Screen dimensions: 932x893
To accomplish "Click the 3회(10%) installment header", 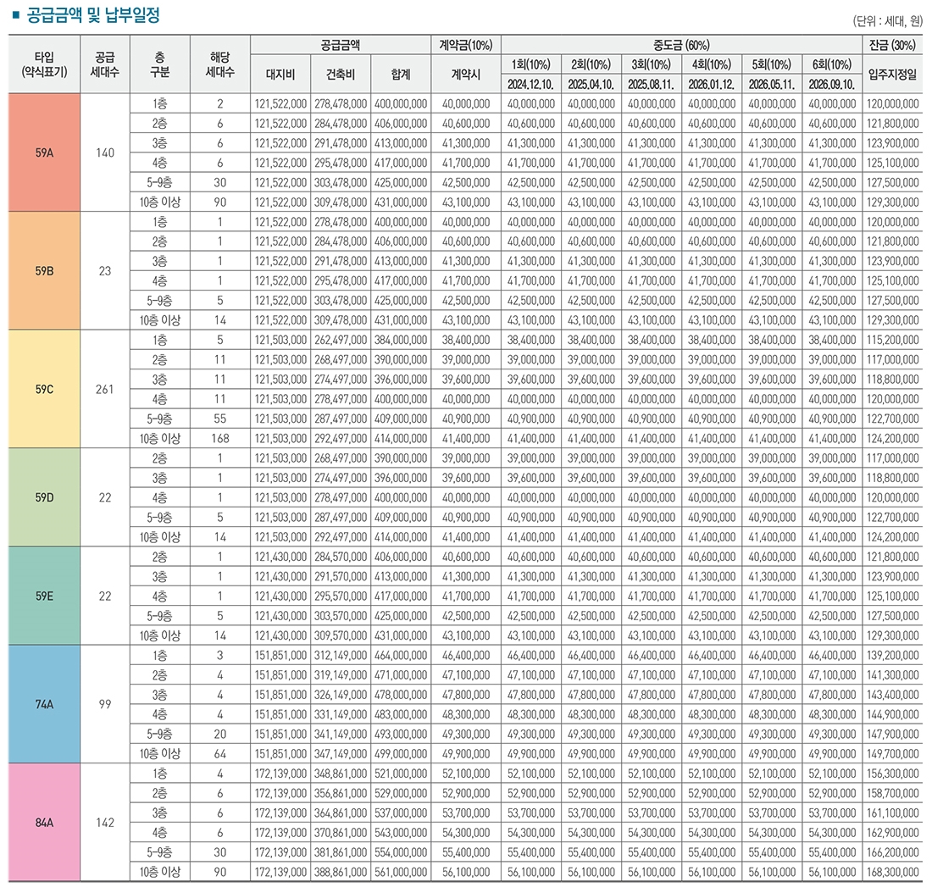I will click(x=652, y=64).
